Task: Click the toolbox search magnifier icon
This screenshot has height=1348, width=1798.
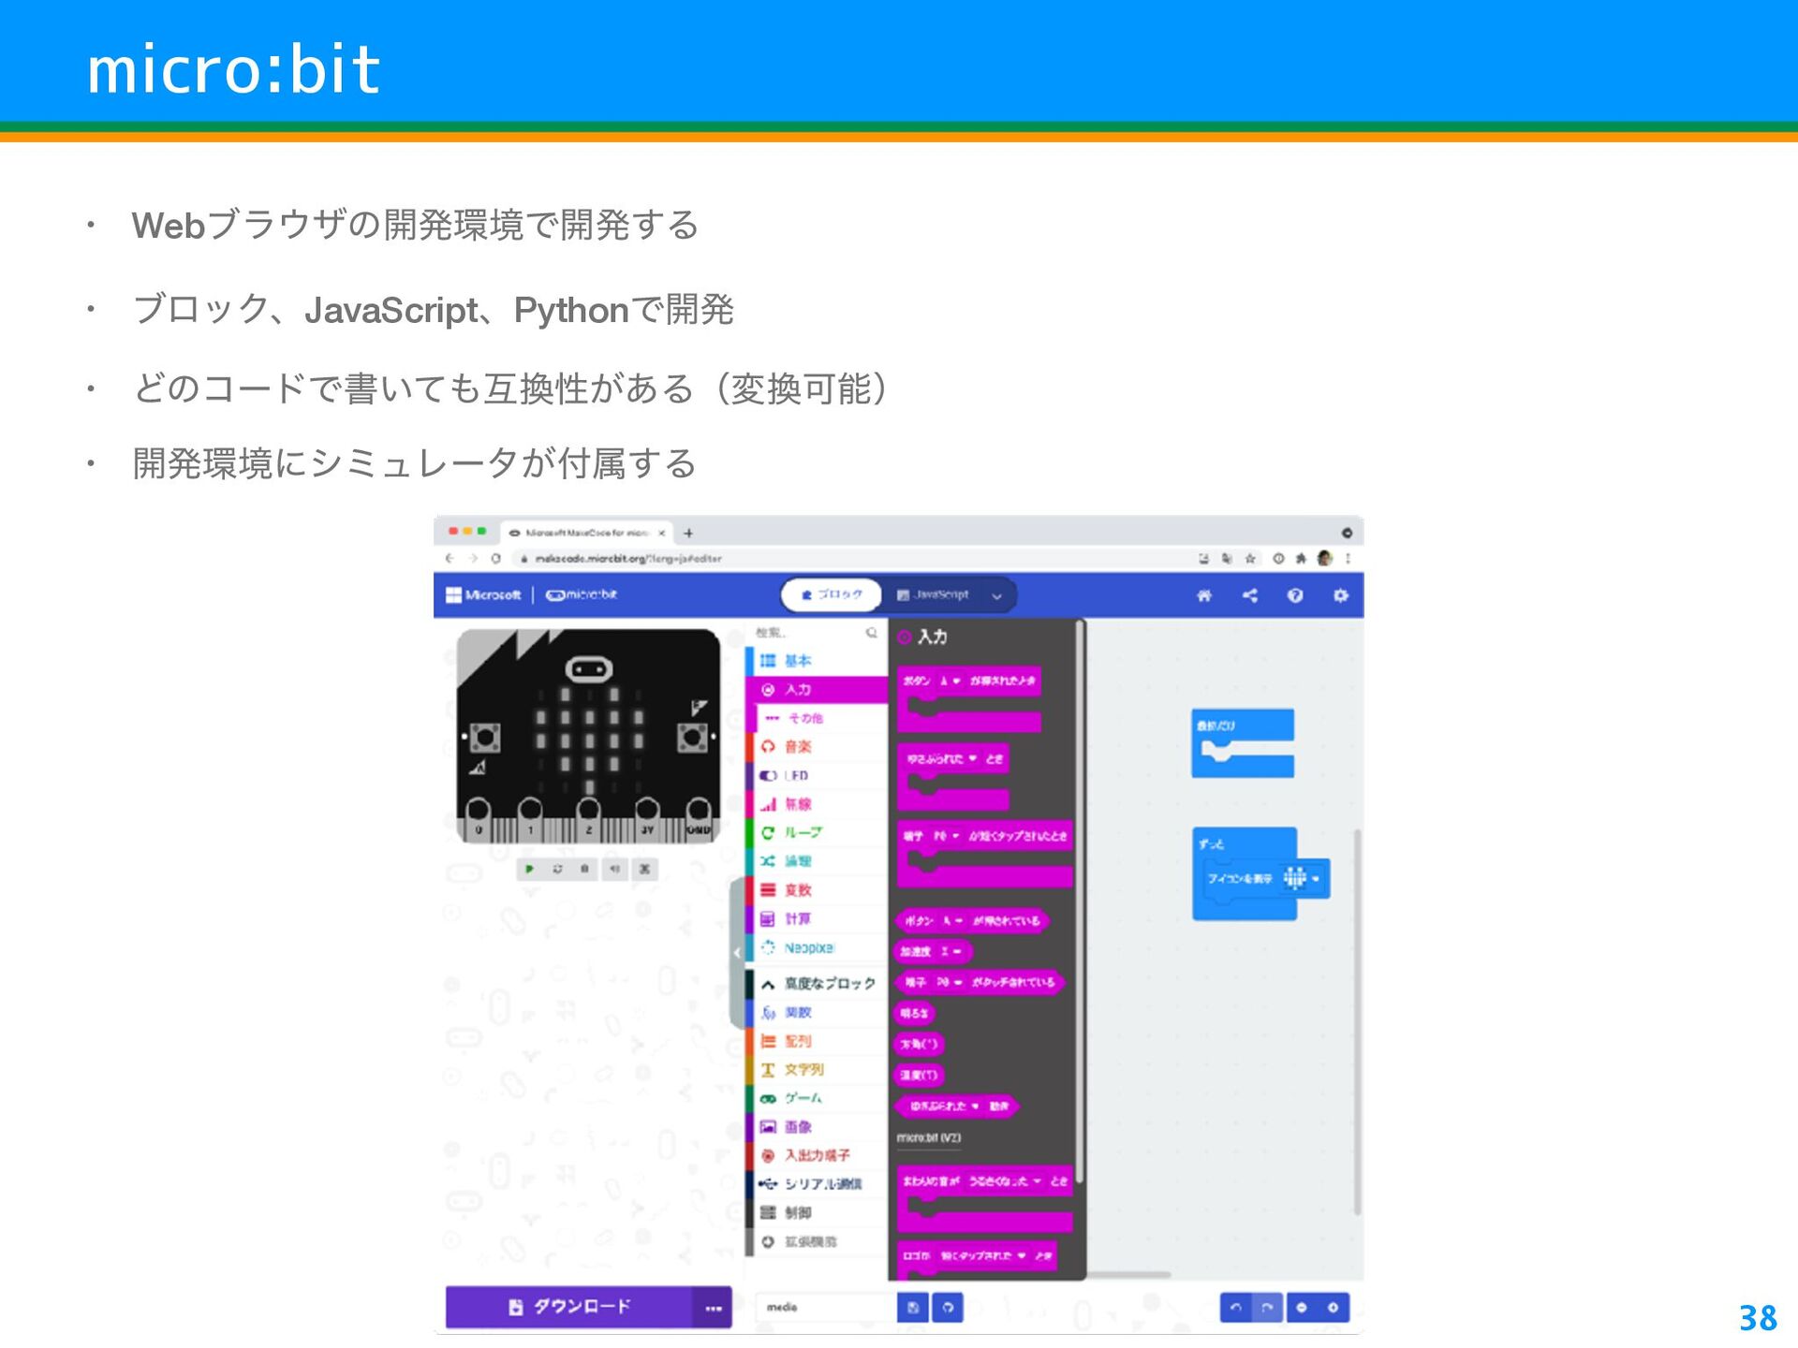Action: click(x=872, y=633)
